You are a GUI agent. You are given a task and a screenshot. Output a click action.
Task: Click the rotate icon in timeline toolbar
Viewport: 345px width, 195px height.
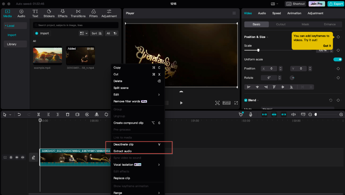106,114
